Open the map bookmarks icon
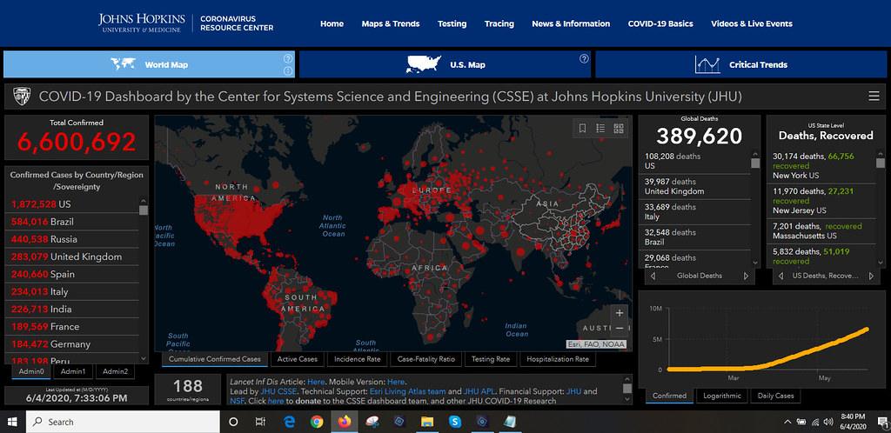Viewport: 891px width, 433px height. (583, 128)
